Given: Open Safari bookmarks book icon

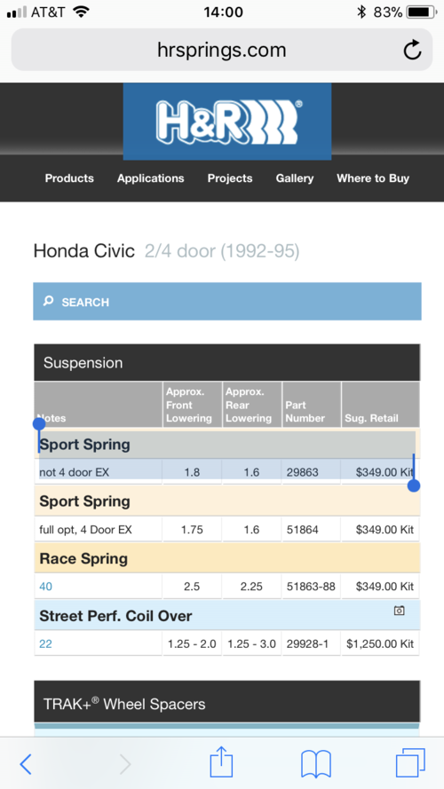Looking at the screenshot, I should pos(315,764).
